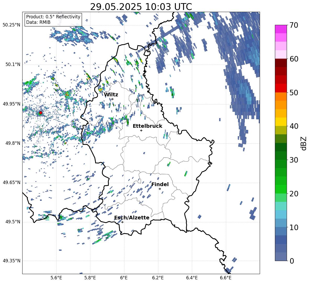This screenshot has height=283, width=310.
Task: Click the colorbar tick label 40
Action: (x=294, y=126)
